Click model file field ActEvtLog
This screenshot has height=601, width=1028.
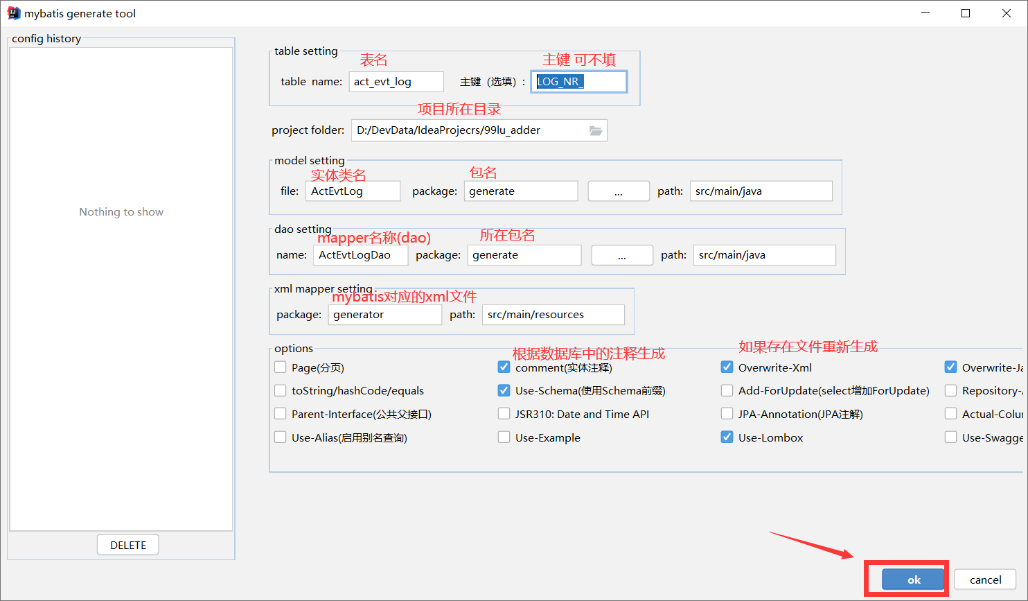click(x=353, y=191)
